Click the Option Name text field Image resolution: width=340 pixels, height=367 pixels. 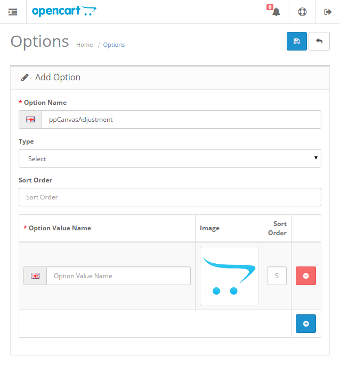pyautogui.click(x=181, y=119)
